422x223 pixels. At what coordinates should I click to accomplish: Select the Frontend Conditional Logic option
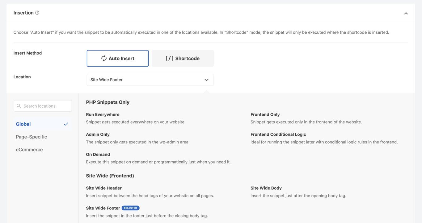(x=278, y=136)
